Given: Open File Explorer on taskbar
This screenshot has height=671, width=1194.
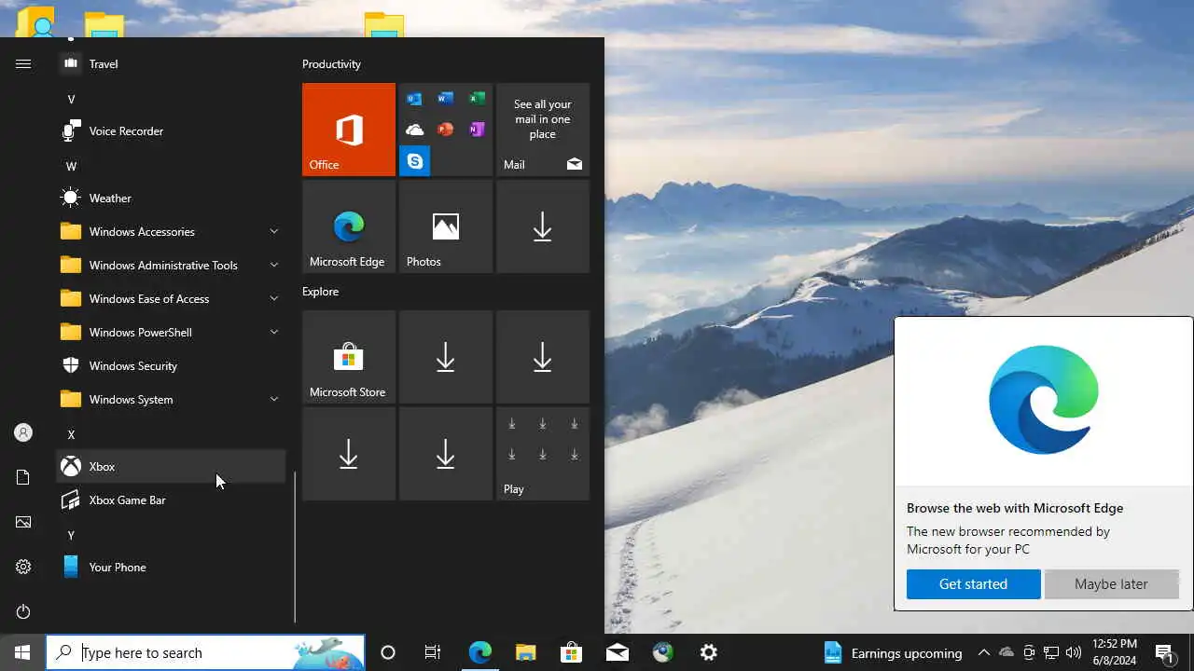Looking at the screenshot, I should coord(526,652).
